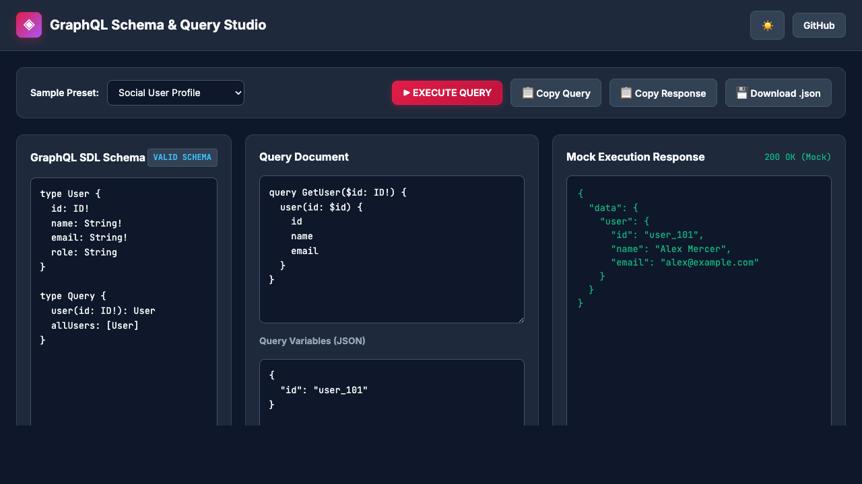Image resolution: width=862 pixels, height=484 pixels.
Task: Click "allUsers: [User]" schema line
Action: 95,325
